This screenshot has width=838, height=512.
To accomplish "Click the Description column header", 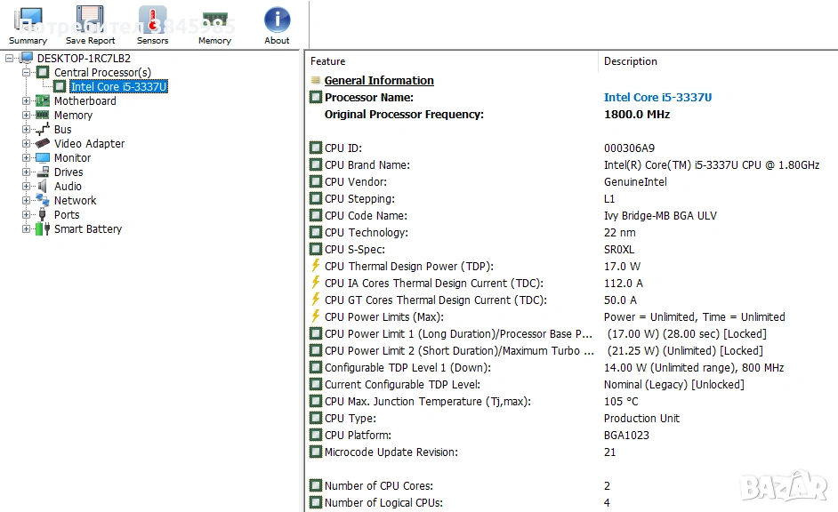I will click(x=630, y=61).
